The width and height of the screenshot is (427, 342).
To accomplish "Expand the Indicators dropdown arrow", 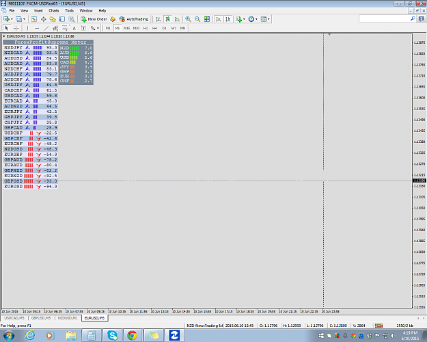I will click(x=244, y=19).
